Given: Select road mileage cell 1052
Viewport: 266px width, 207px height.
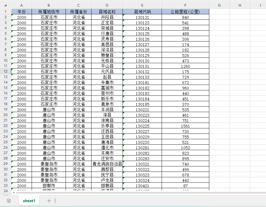Looking at the screenshot, I should click(x=185, y=148).
